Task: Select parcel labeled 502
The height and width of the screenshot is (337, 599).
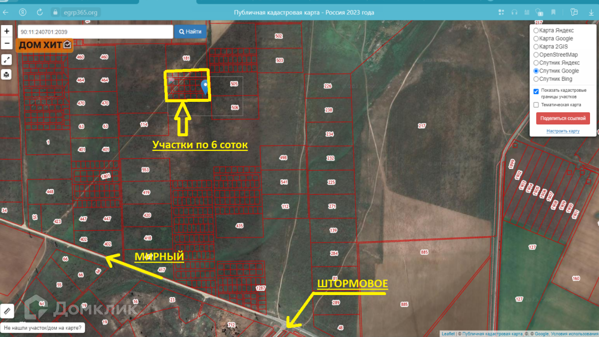Action: [x=279, y=36]
